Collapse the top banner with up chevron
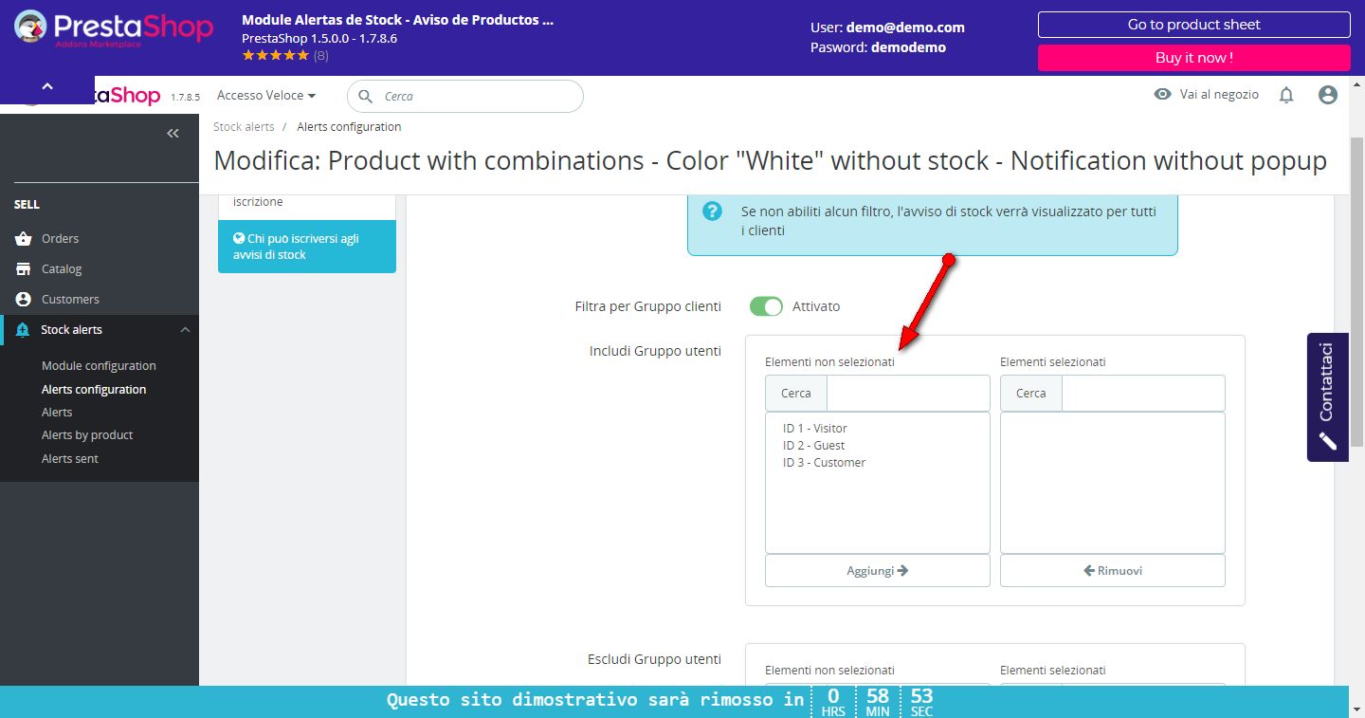This screenshot has height=718, width=1365. pyautogui.click(x=47, y=86)
